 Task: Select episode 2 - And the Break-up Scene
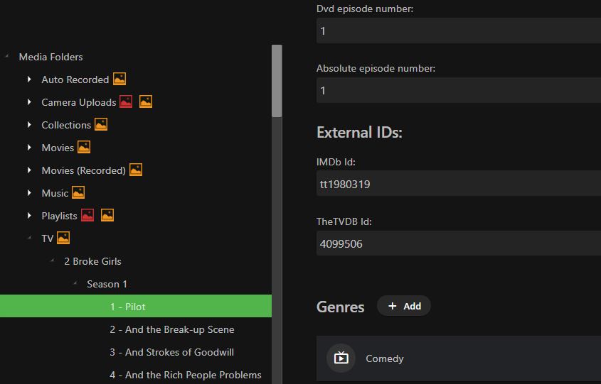point(171,329)
